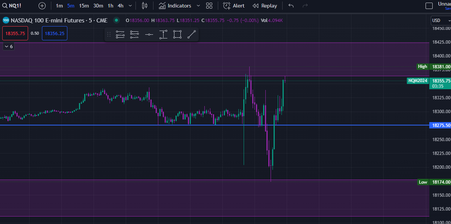Grab the floating drawing toolbar handle
The width and height of the screenshot is (451, 224).
click(x=109, y=34)
